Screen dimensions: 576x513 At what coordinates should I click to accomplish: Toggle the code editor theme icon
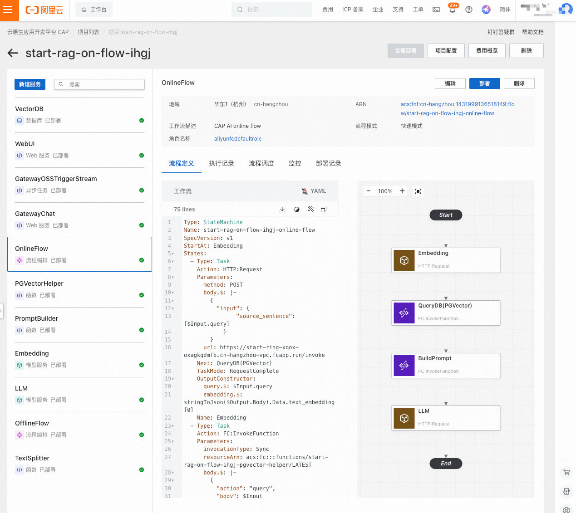pos(297,210)
